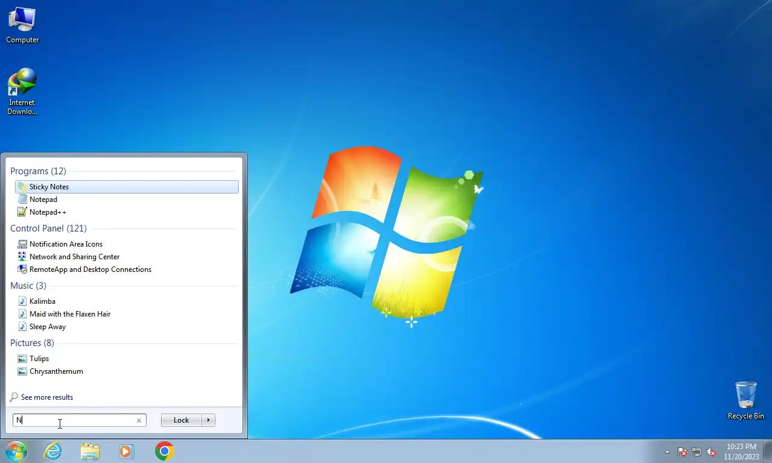
Task: Click the muted volume tray icon
Action: 711,452
